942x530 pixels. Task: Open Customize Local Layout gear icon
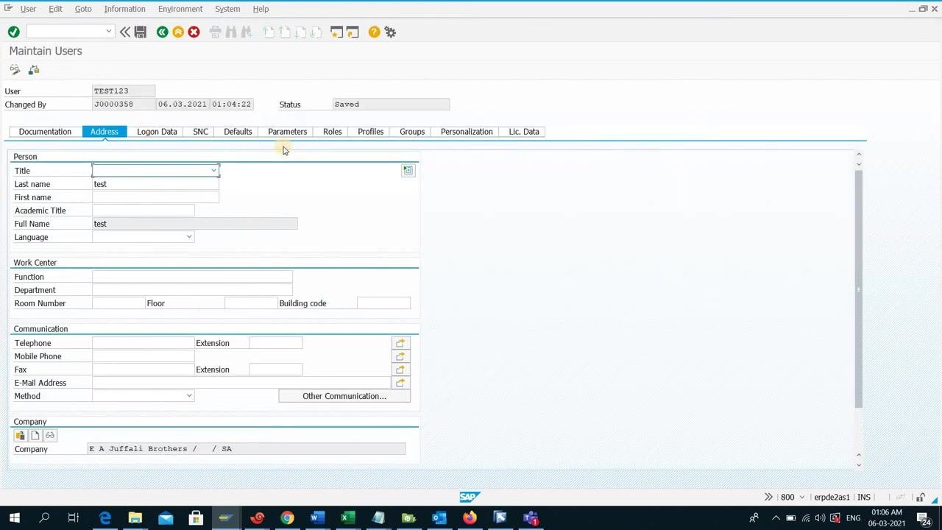pyautogui.click(x=390, y=32)
